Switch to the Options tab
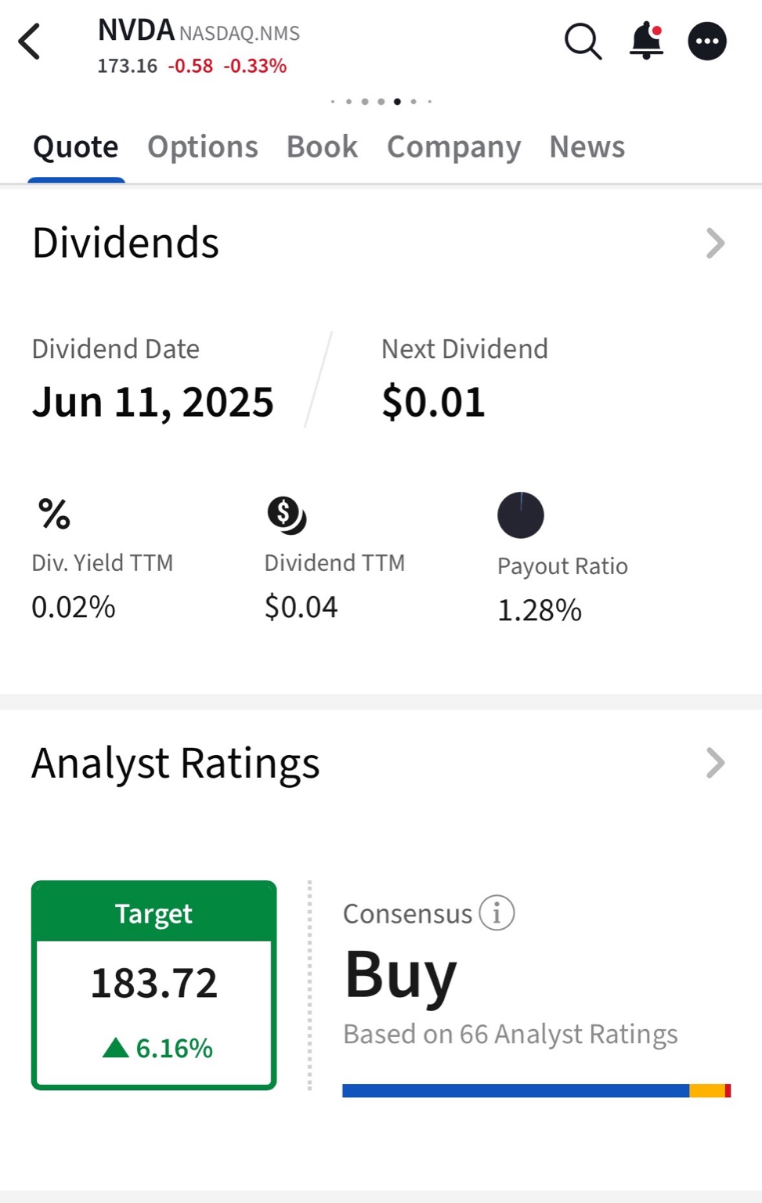 [203, 146]
